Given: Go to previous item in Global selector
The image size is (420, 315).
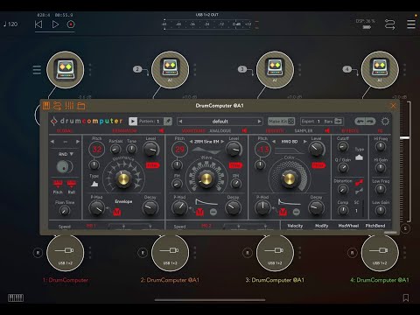Looking at the screenshot, I should click(x=52, y=142).
